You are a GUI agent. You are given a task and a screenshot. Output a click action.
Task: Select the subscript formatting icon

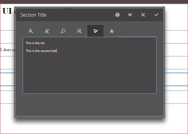[31, 31]
